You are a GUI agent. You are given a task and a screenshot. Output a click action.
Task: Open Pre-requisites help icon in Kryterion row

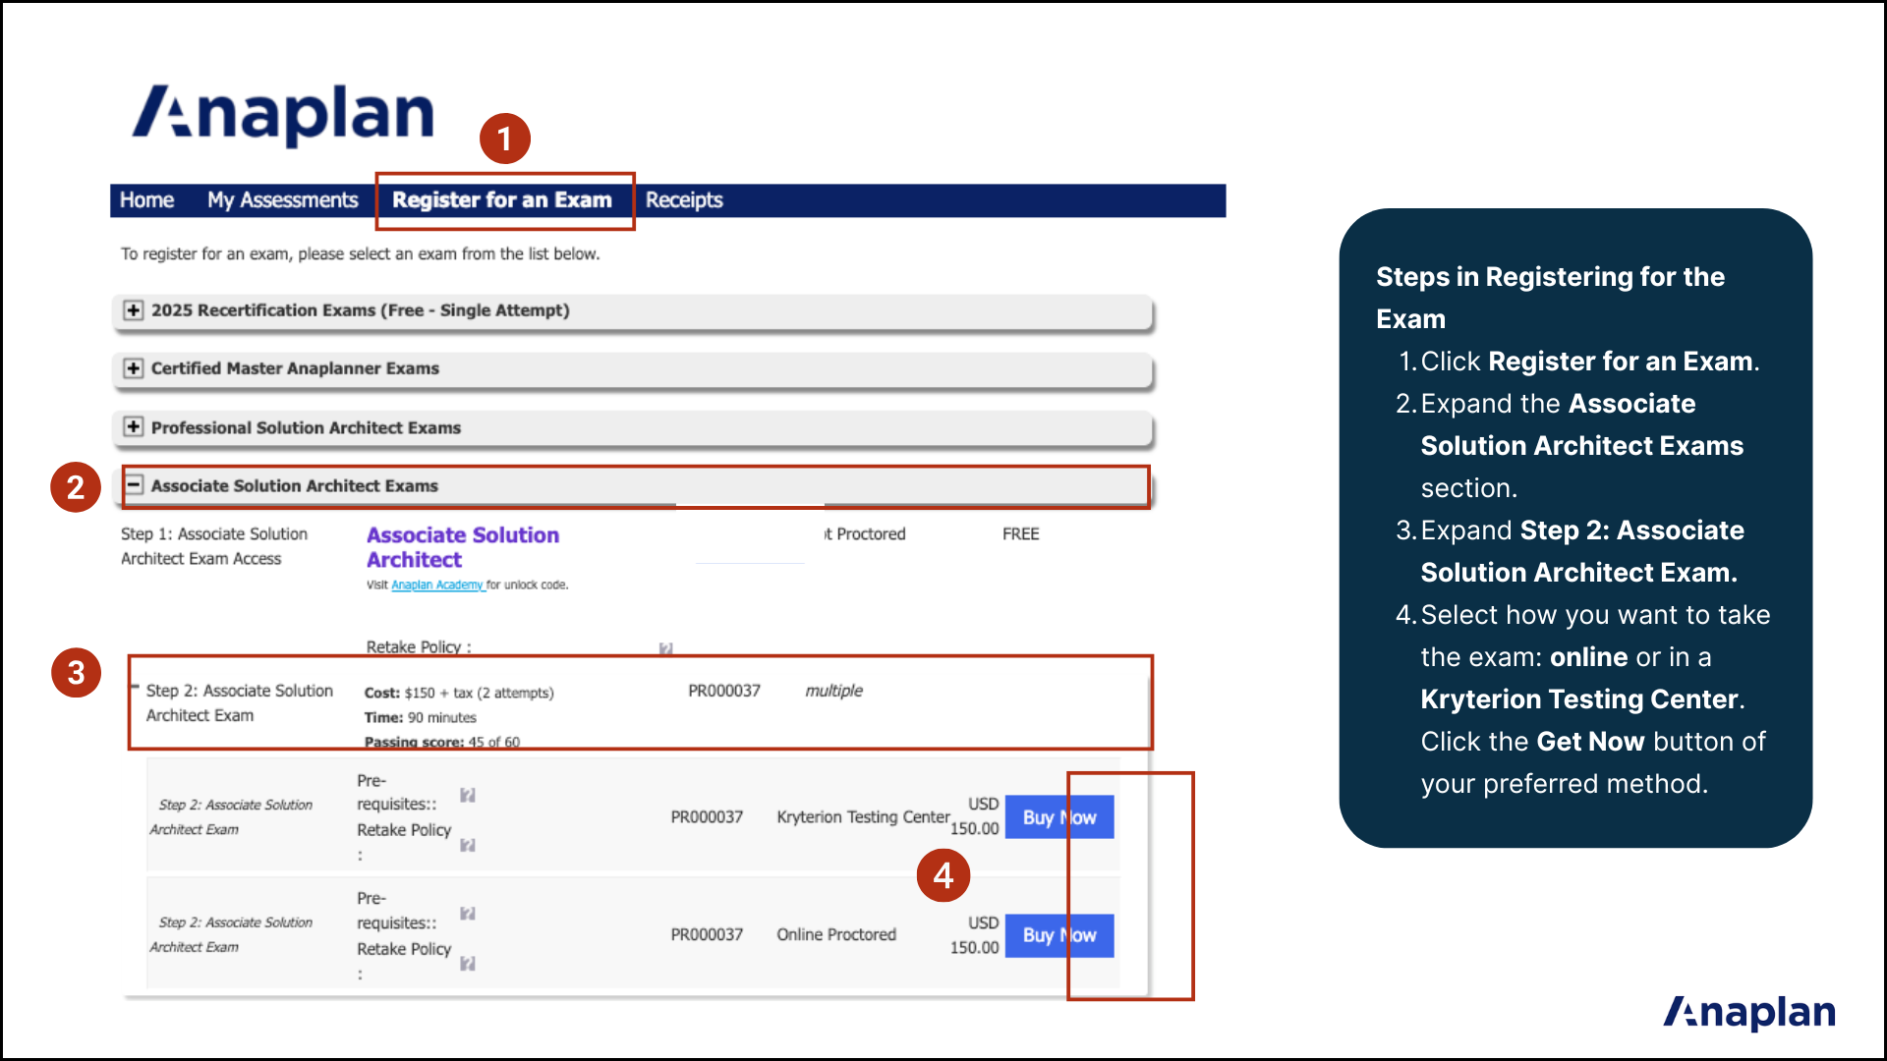coord(468,795)
